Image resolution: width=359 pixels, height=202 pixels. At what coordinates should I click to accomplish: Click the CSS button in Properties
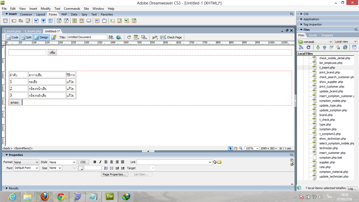[x=83, y=162]
